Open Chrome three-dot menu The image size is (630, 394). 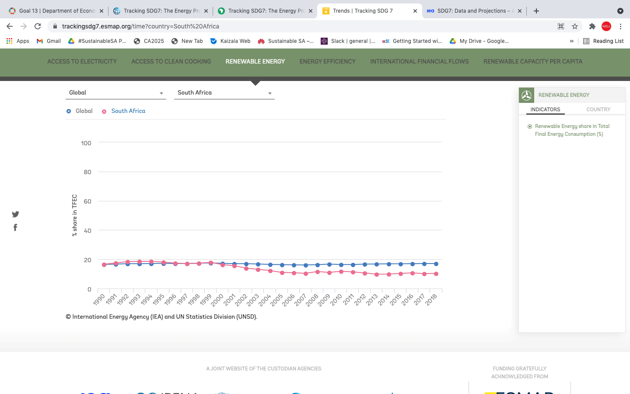[x=620, y=26]
